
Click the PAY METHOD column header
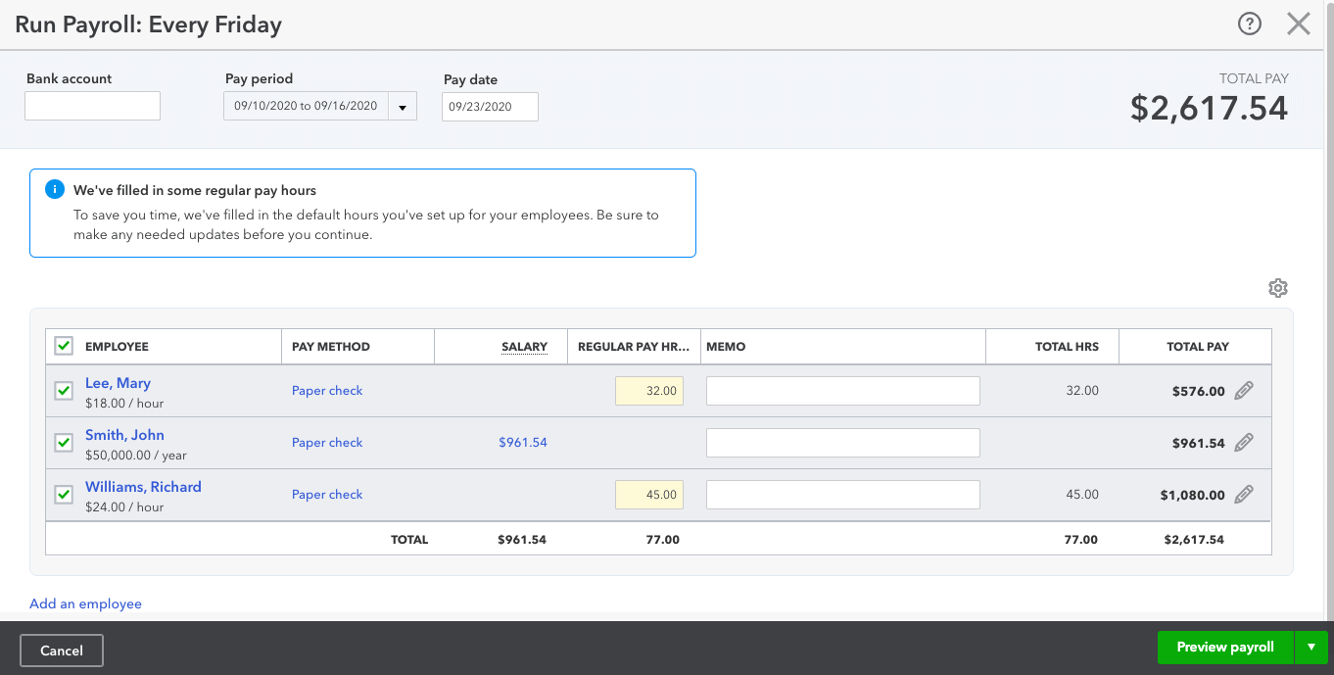click(331, 346)
